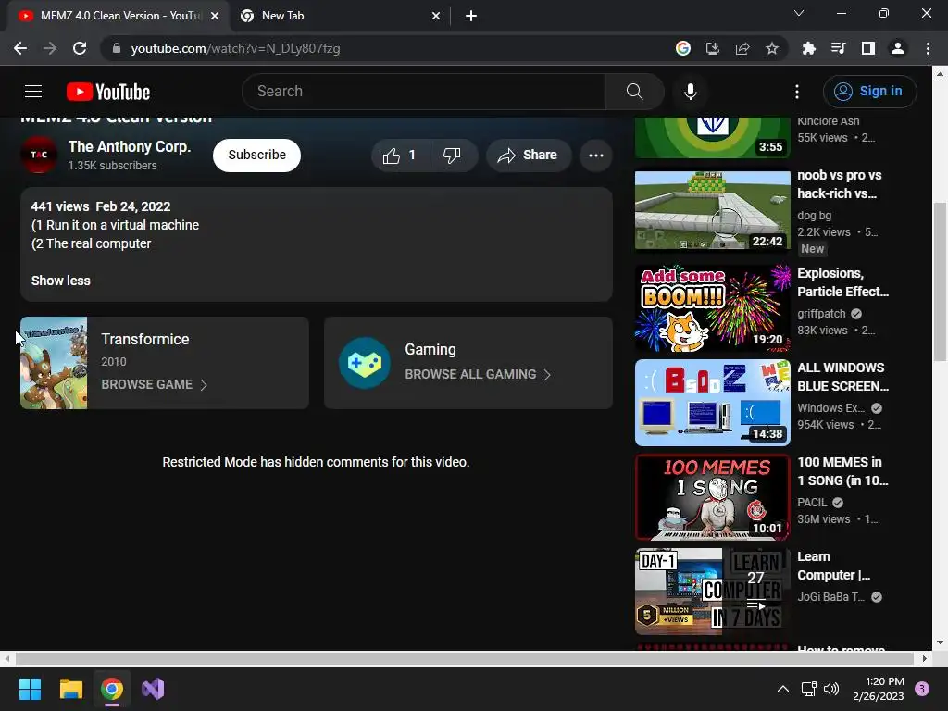Image resolution: width=948 pixels, height=711 pixels.
Task: View site information lock icon
Action: (x=117, y=48)
